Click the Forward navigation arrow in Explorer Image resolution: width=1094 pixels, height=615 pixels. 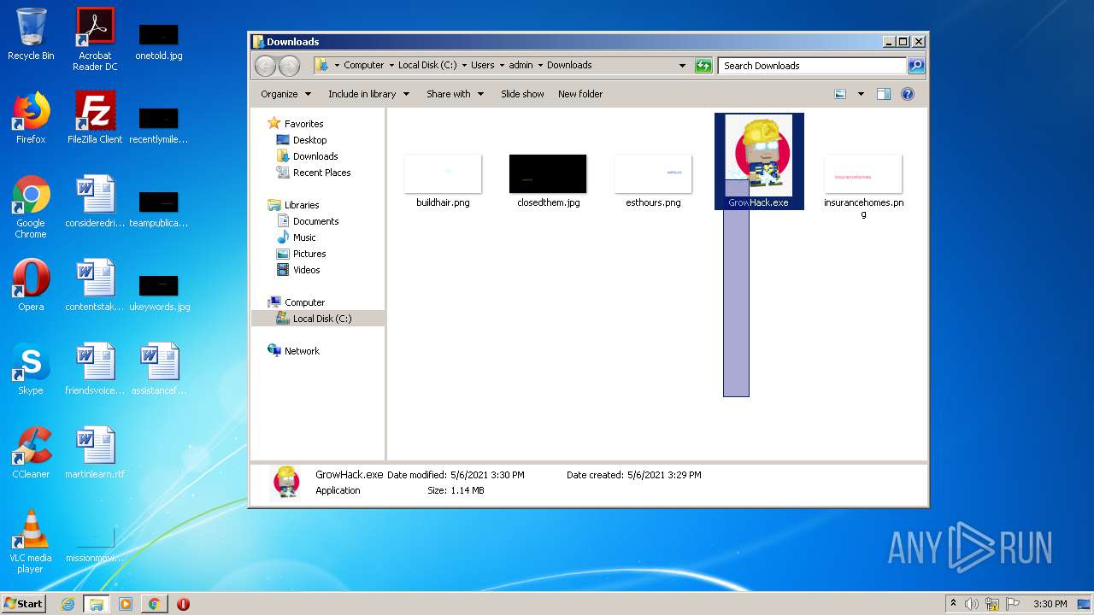coord(290,66)
